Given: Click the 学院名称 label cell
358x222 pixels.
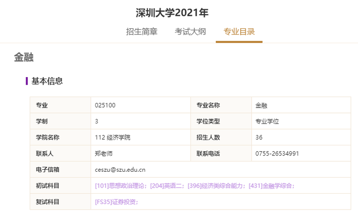Looking at the screenshot, I should coord(61,137).
